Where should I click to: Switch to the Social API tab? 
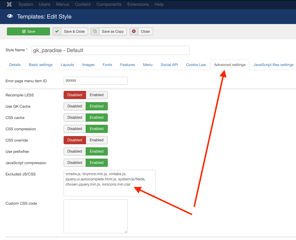pyautogui.click(x=169, y=65)
